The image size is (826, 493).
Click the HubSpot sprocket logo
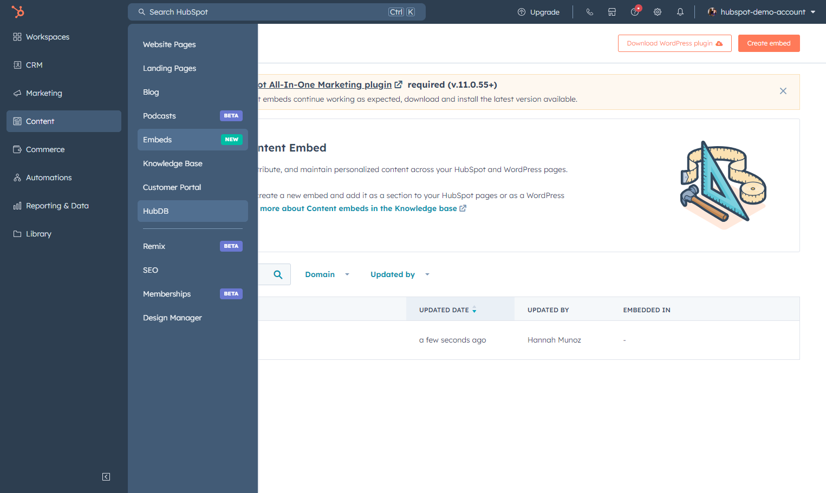18,11
